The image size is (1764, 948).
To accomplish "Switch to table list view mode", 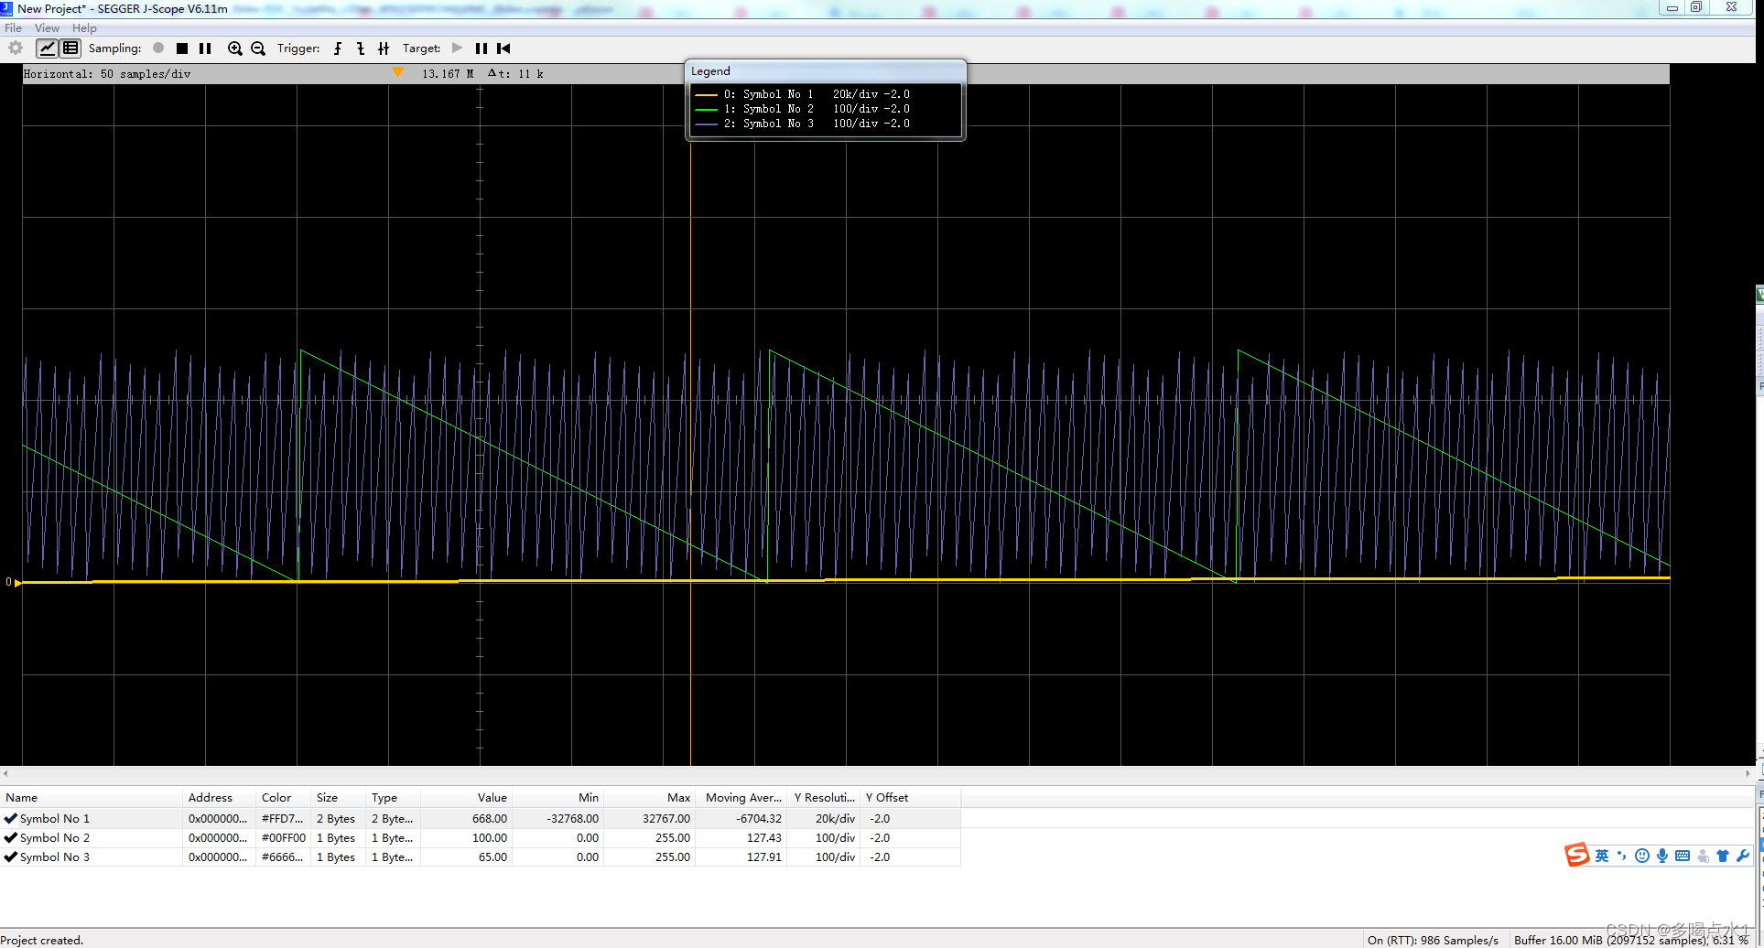I will click(70, 48).
